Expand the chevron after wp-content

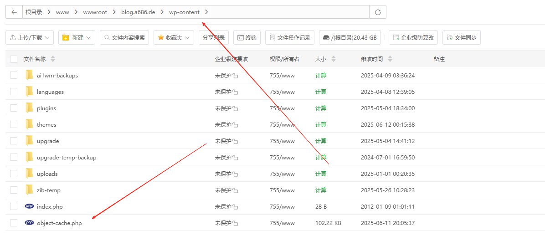pos(206,12)
